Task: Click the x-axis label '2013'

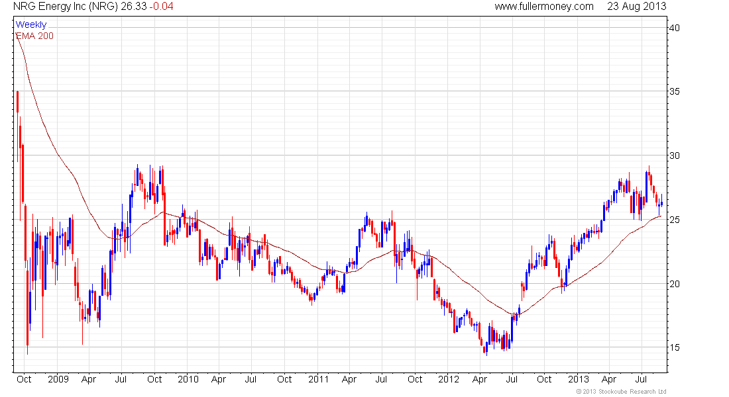Action: click(x=579, y=379)
